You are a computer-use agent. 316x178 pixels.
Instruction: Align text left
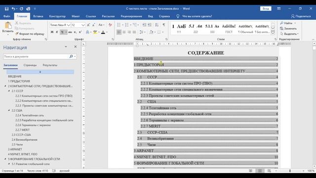click(x=119, y=32)
